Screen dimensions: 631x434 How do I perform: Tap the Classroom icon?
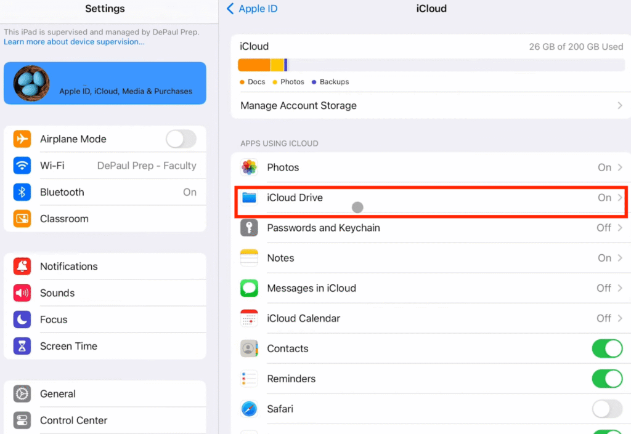22,219
